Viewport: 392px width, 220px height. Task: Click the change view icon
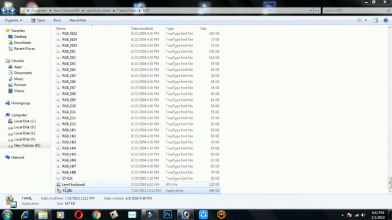[x=360, y=20]
